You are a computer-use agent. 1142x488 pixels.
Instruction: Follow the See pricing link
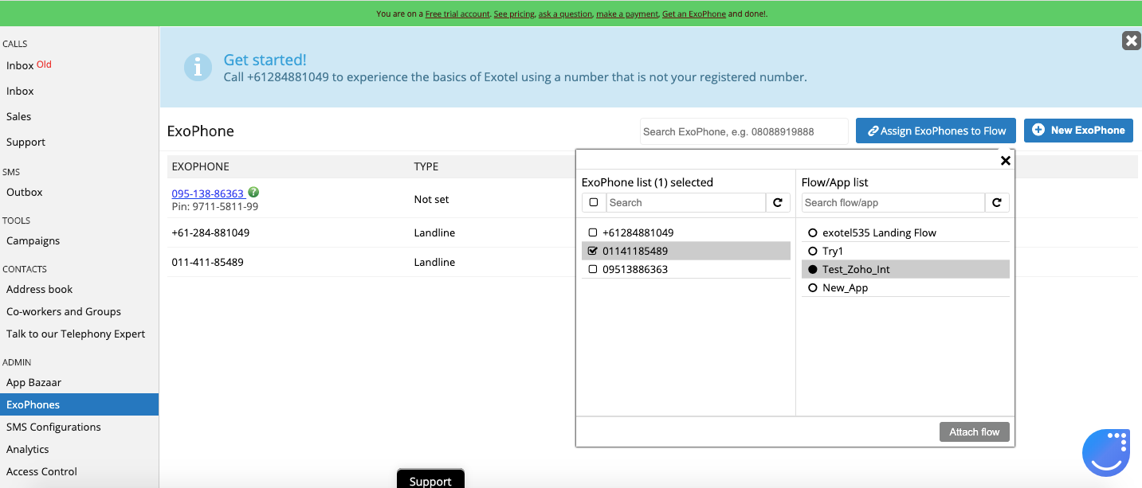[514, 14]
